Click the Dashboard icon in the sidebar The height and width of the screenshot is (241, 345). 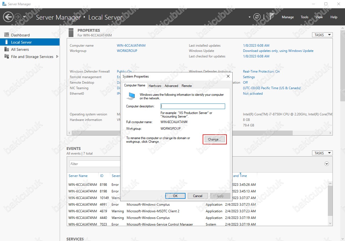pyautogui.click(x=7, y=35)
